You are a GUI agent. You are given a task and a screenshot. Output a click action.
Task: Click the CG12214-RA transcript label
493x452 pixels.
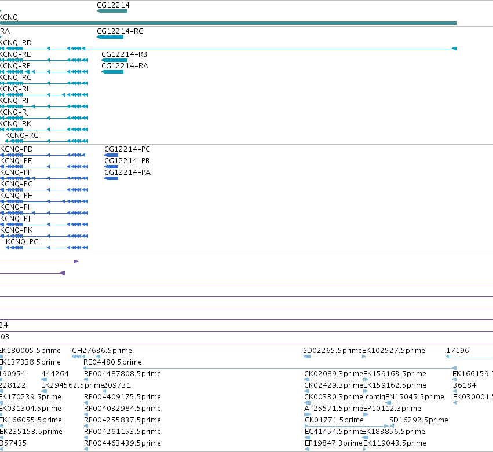[x=125, y=66]
